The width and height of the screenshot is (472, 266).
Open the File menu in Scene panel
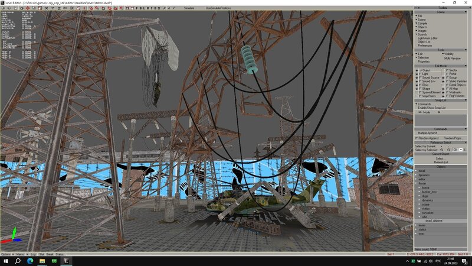pyautogui.click(x=419, y=16)
